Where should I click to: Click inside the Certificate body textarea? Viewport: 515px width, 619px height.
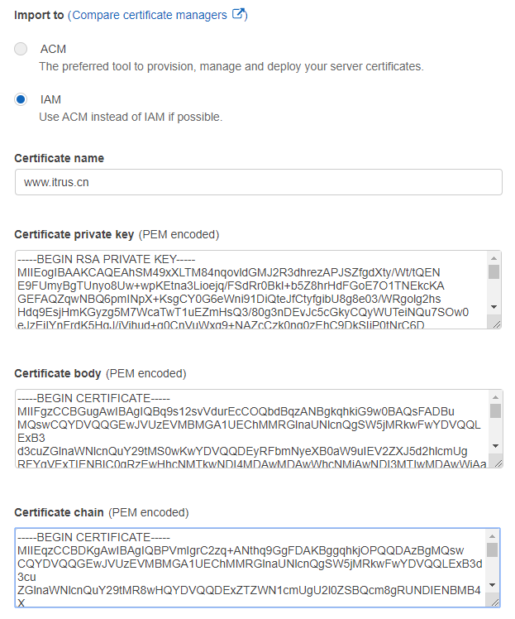pyautogui.click(x=248, y=429)
